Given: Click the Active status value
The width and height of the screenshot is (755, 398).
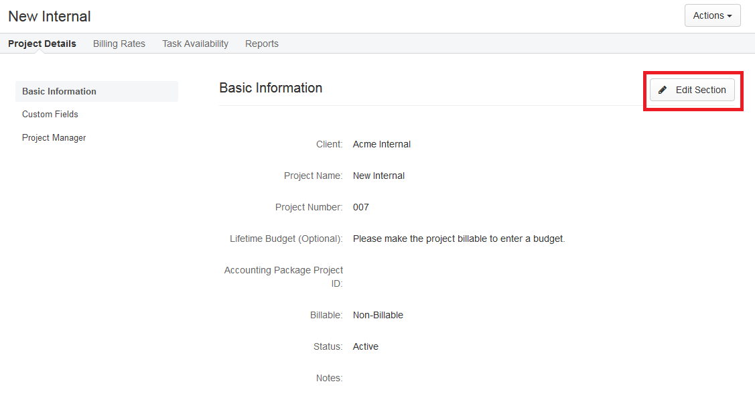Looking at the screenshot, I should [365, 346].
